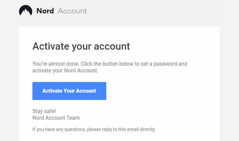Screen dimensions: 239x141
Task: Click "activate your Nord Account." paragraph line
Action: tap(66, 71)
